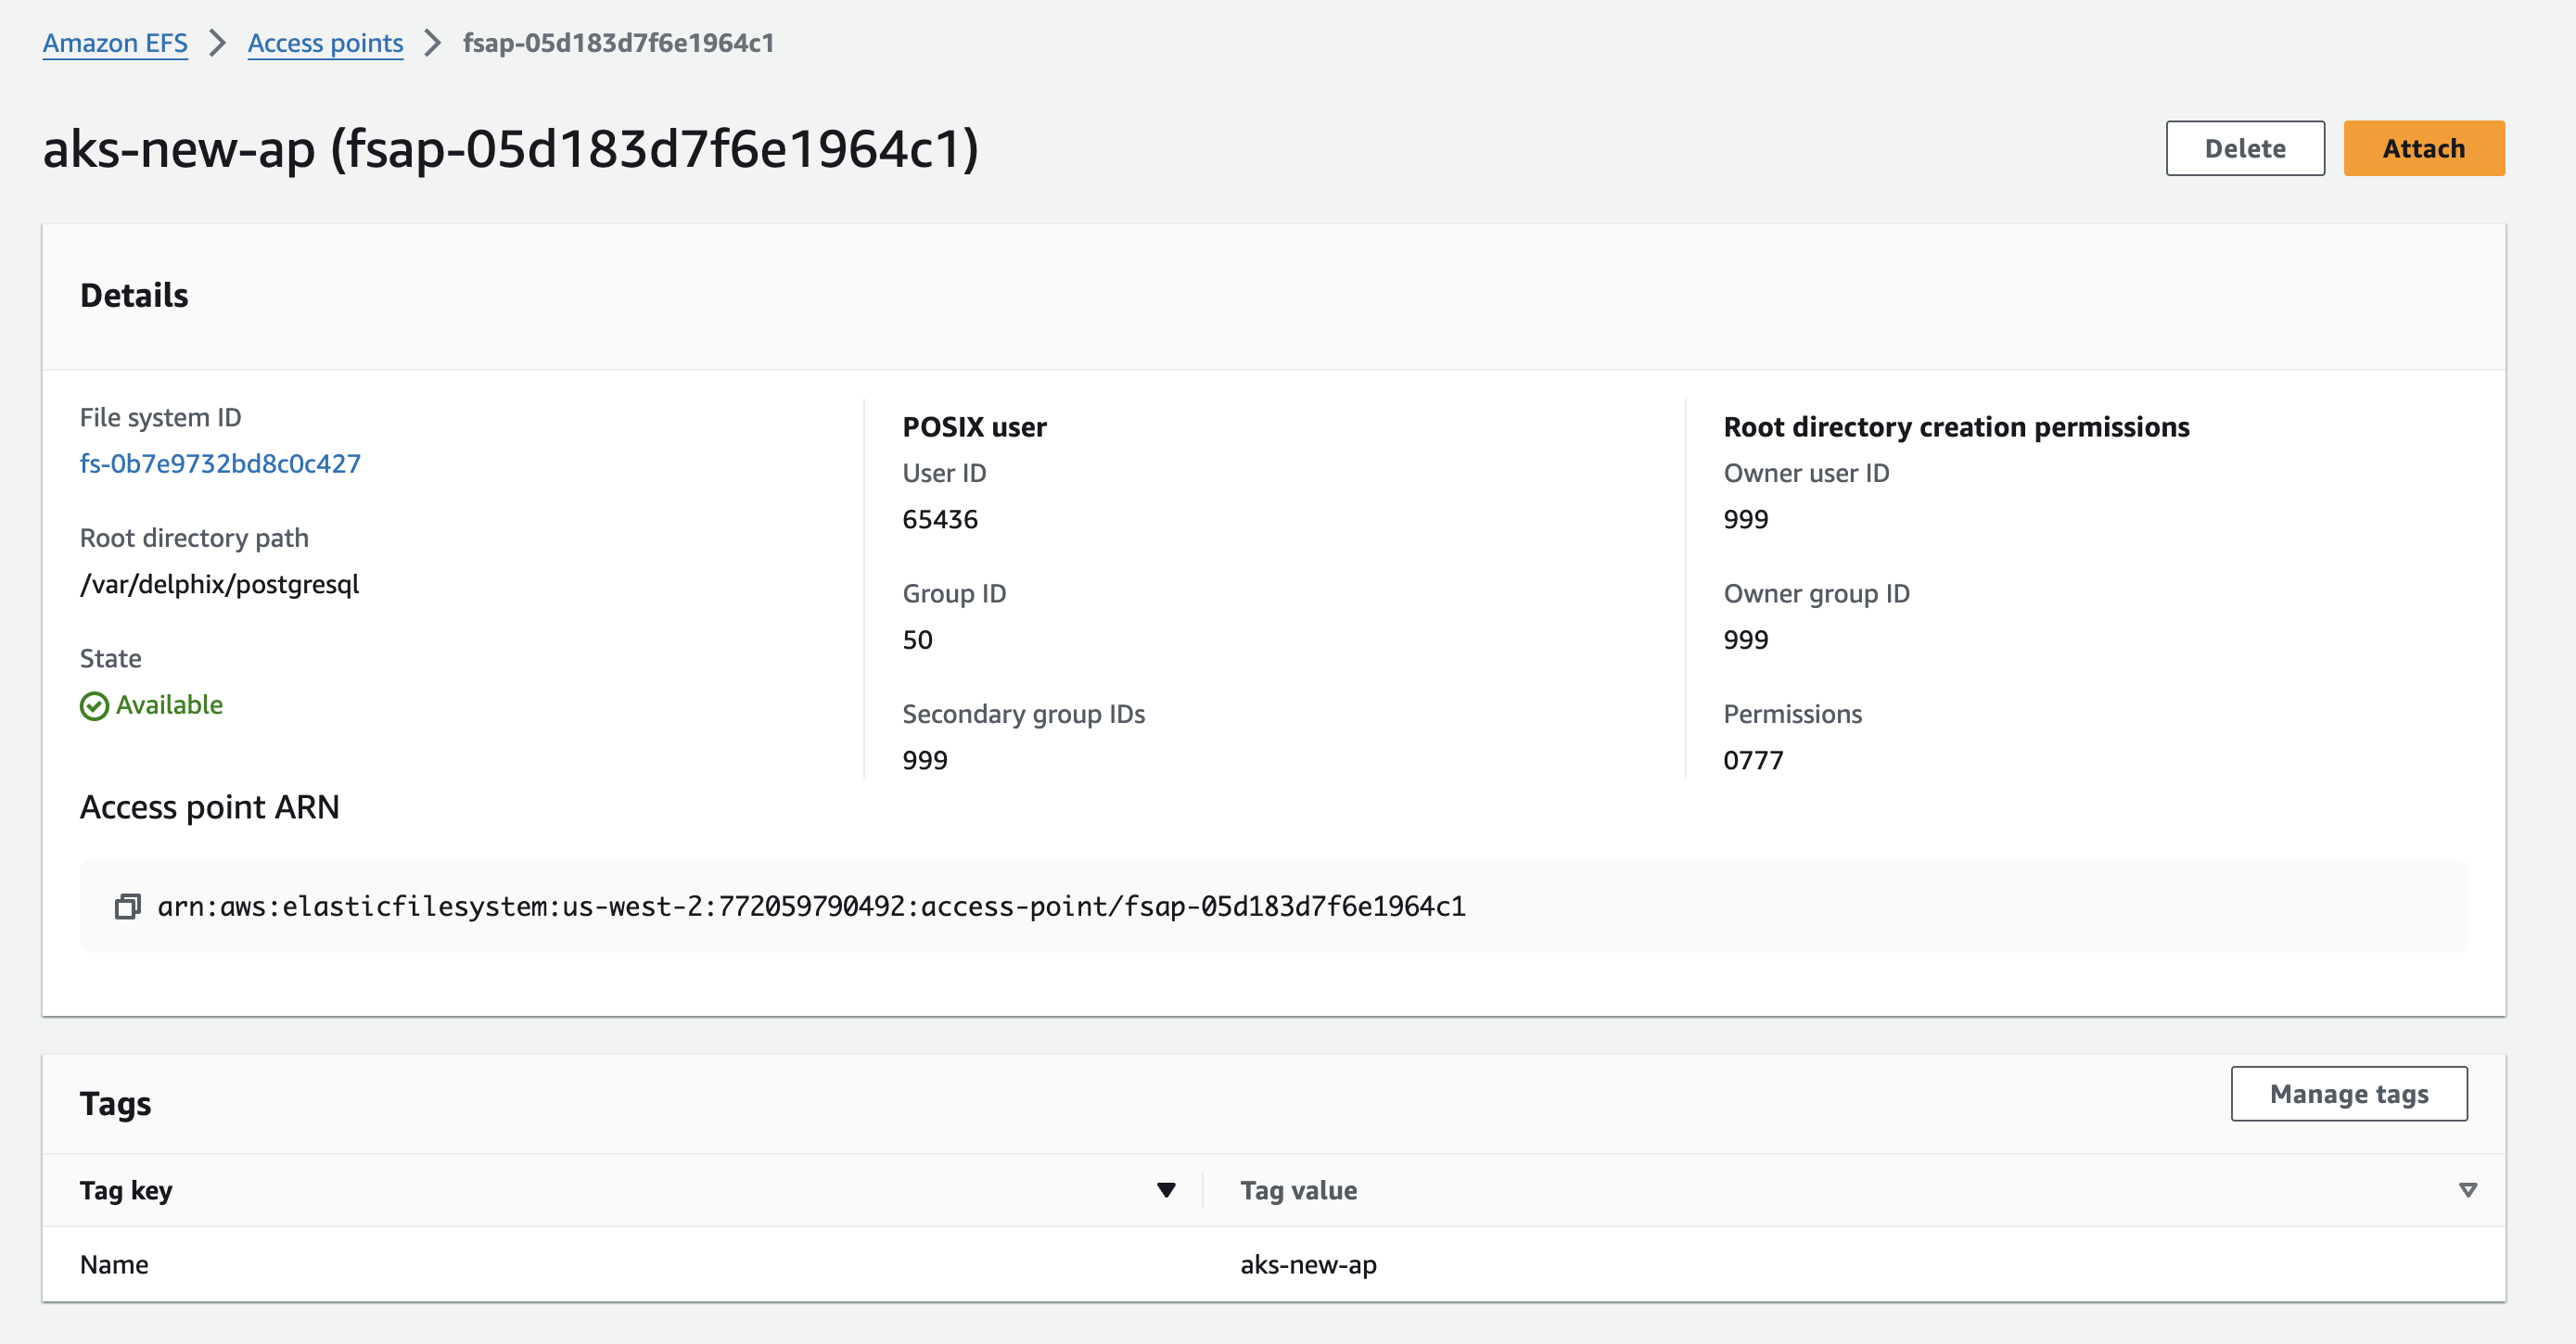Click the Tag value column header

(x=1298, y=1190)
